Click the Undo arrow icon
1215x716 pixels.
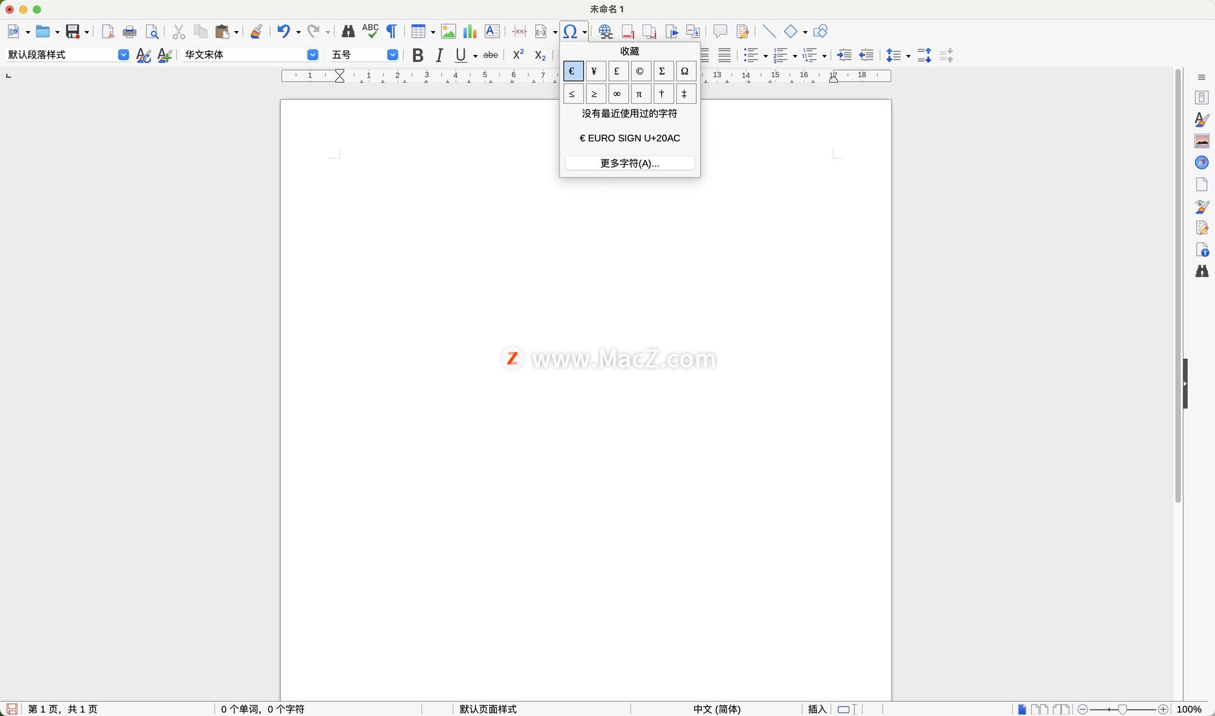pyautogui.click(x=283, y=32)
